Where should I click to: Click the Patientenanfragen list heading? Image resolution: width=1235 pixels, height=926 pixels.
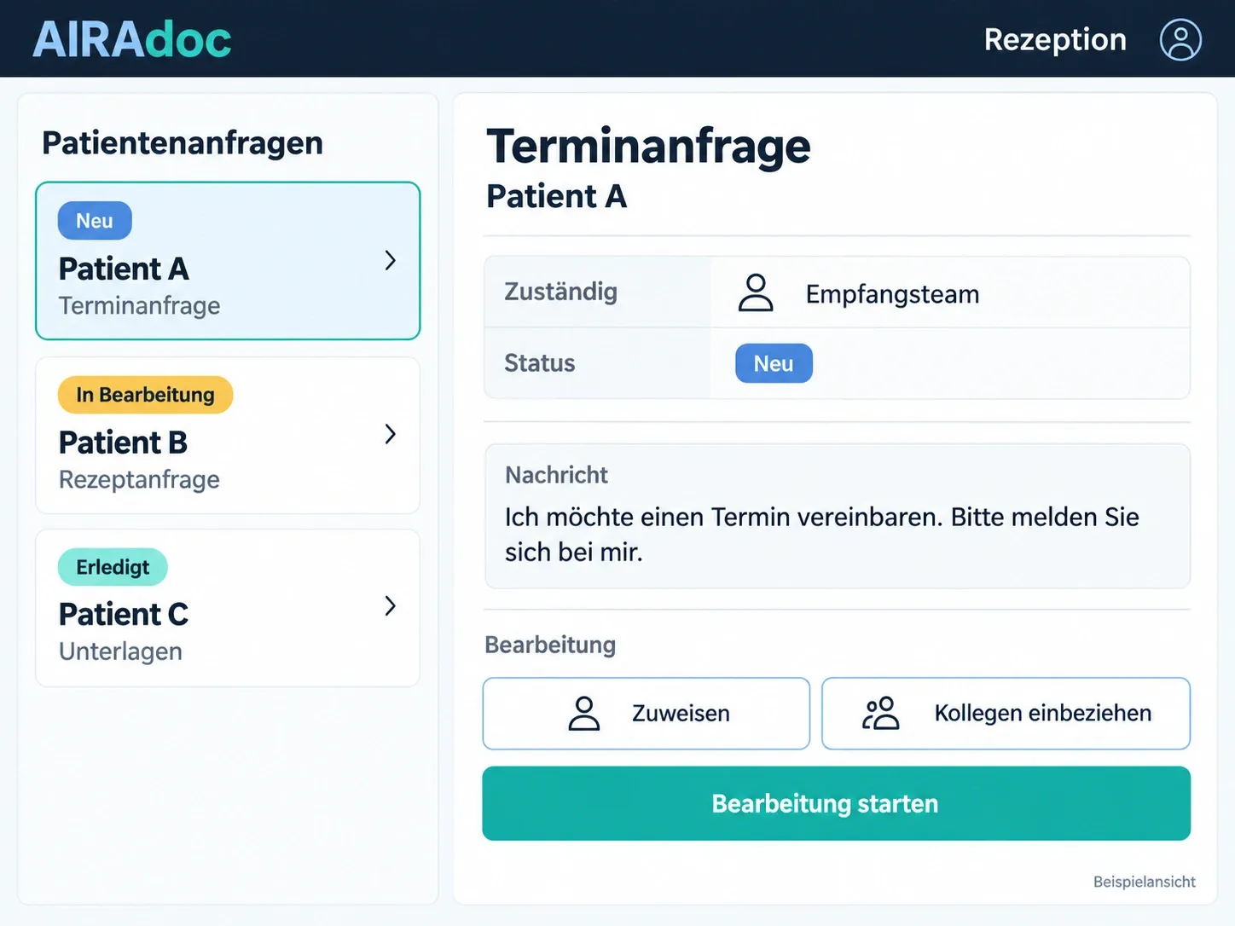[183, 142]
